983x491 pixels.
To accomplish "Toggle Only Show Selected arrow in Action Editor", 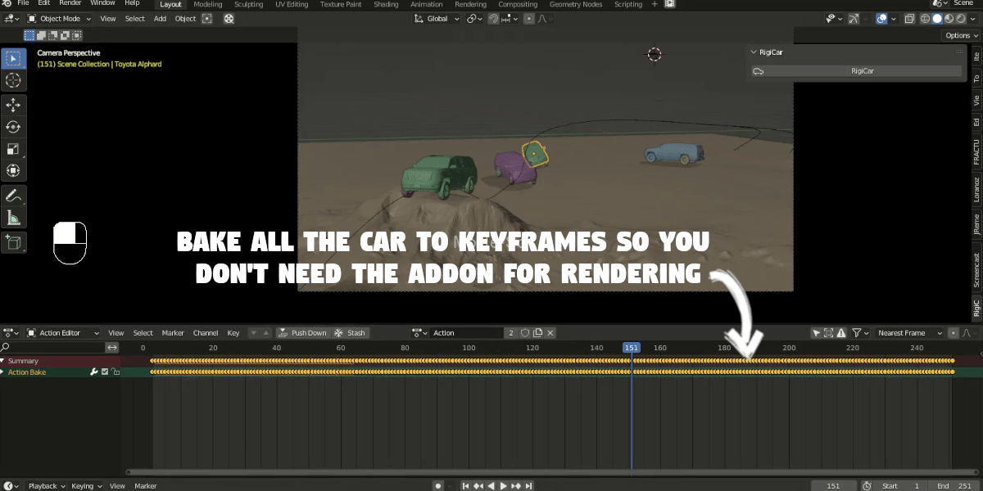I will click(x=817, y=333).
